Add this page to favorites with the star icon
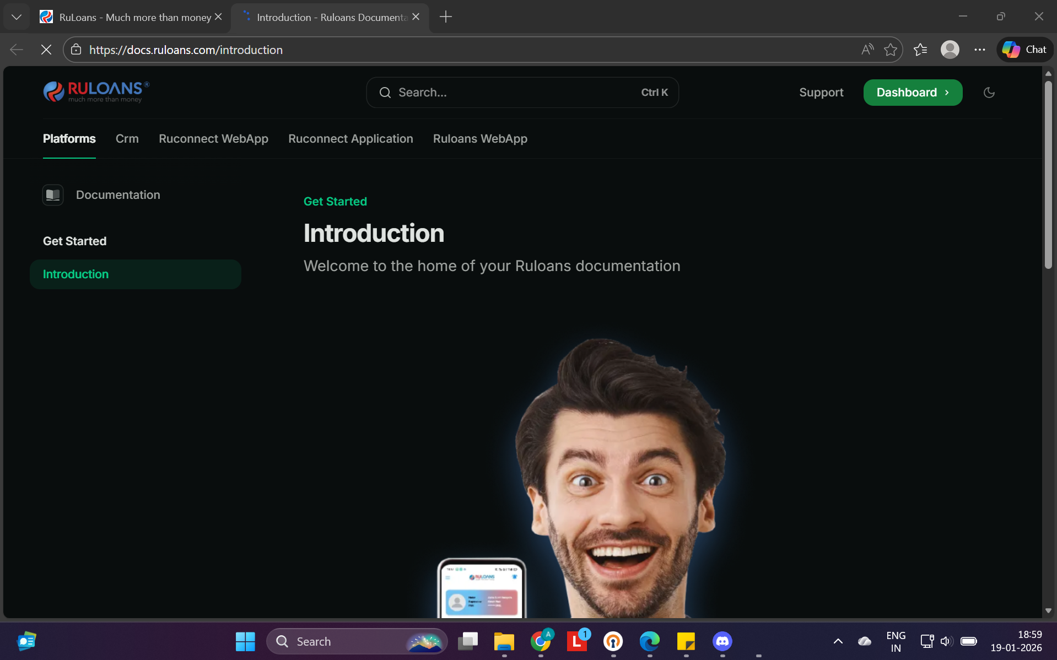 point(890,50)
